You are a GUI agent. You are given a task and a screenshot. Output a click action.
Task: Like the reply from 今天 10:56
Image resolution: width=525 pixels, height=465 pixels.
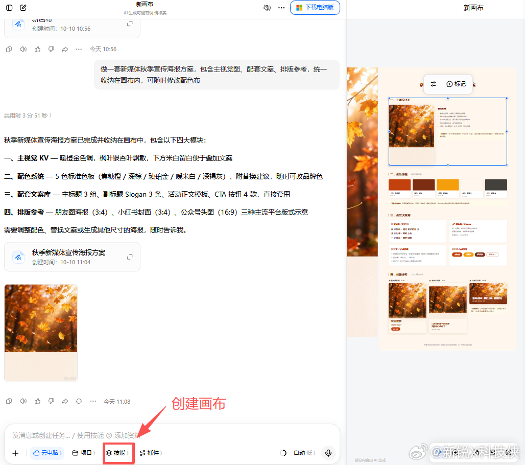point(37,49)
